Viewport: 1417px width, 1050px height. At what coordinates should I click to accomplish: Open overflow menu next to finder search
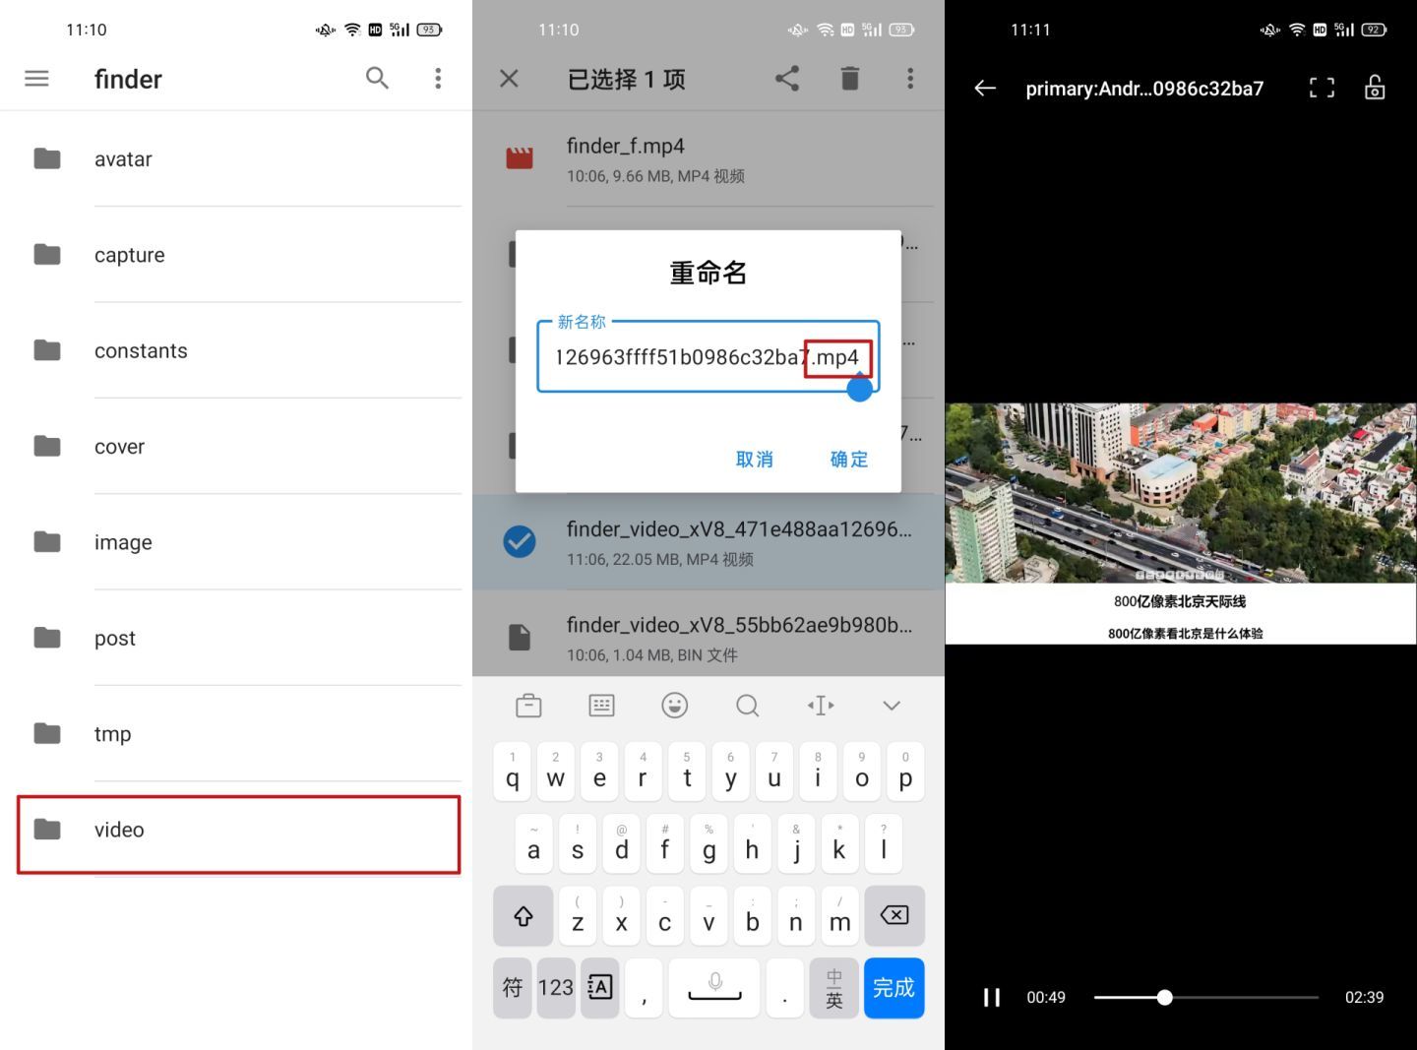click(438, 79)
